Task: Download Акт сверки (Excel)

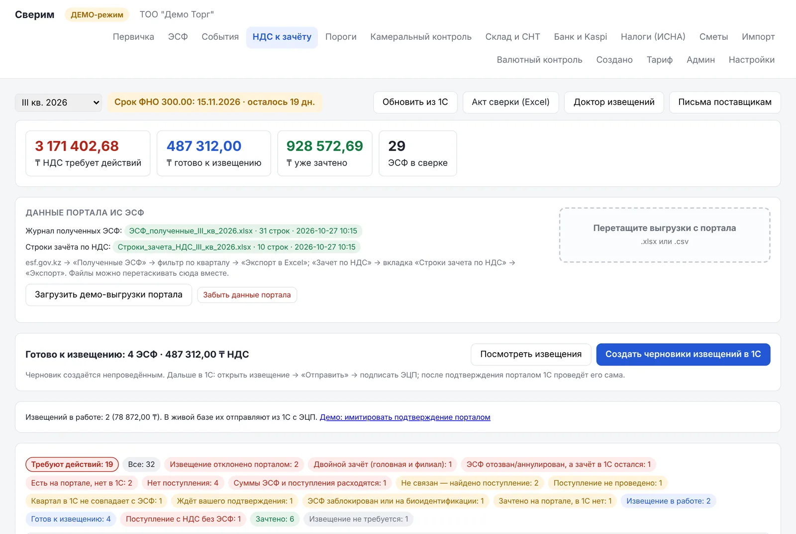Action: pyautogui.click(x=510, y=102)
